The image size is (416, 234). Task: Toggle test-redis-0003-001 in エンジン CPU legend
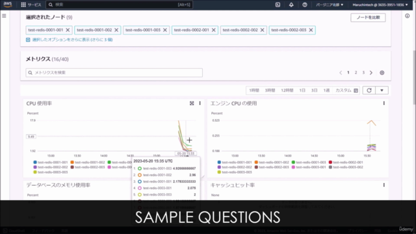(309, 168)
